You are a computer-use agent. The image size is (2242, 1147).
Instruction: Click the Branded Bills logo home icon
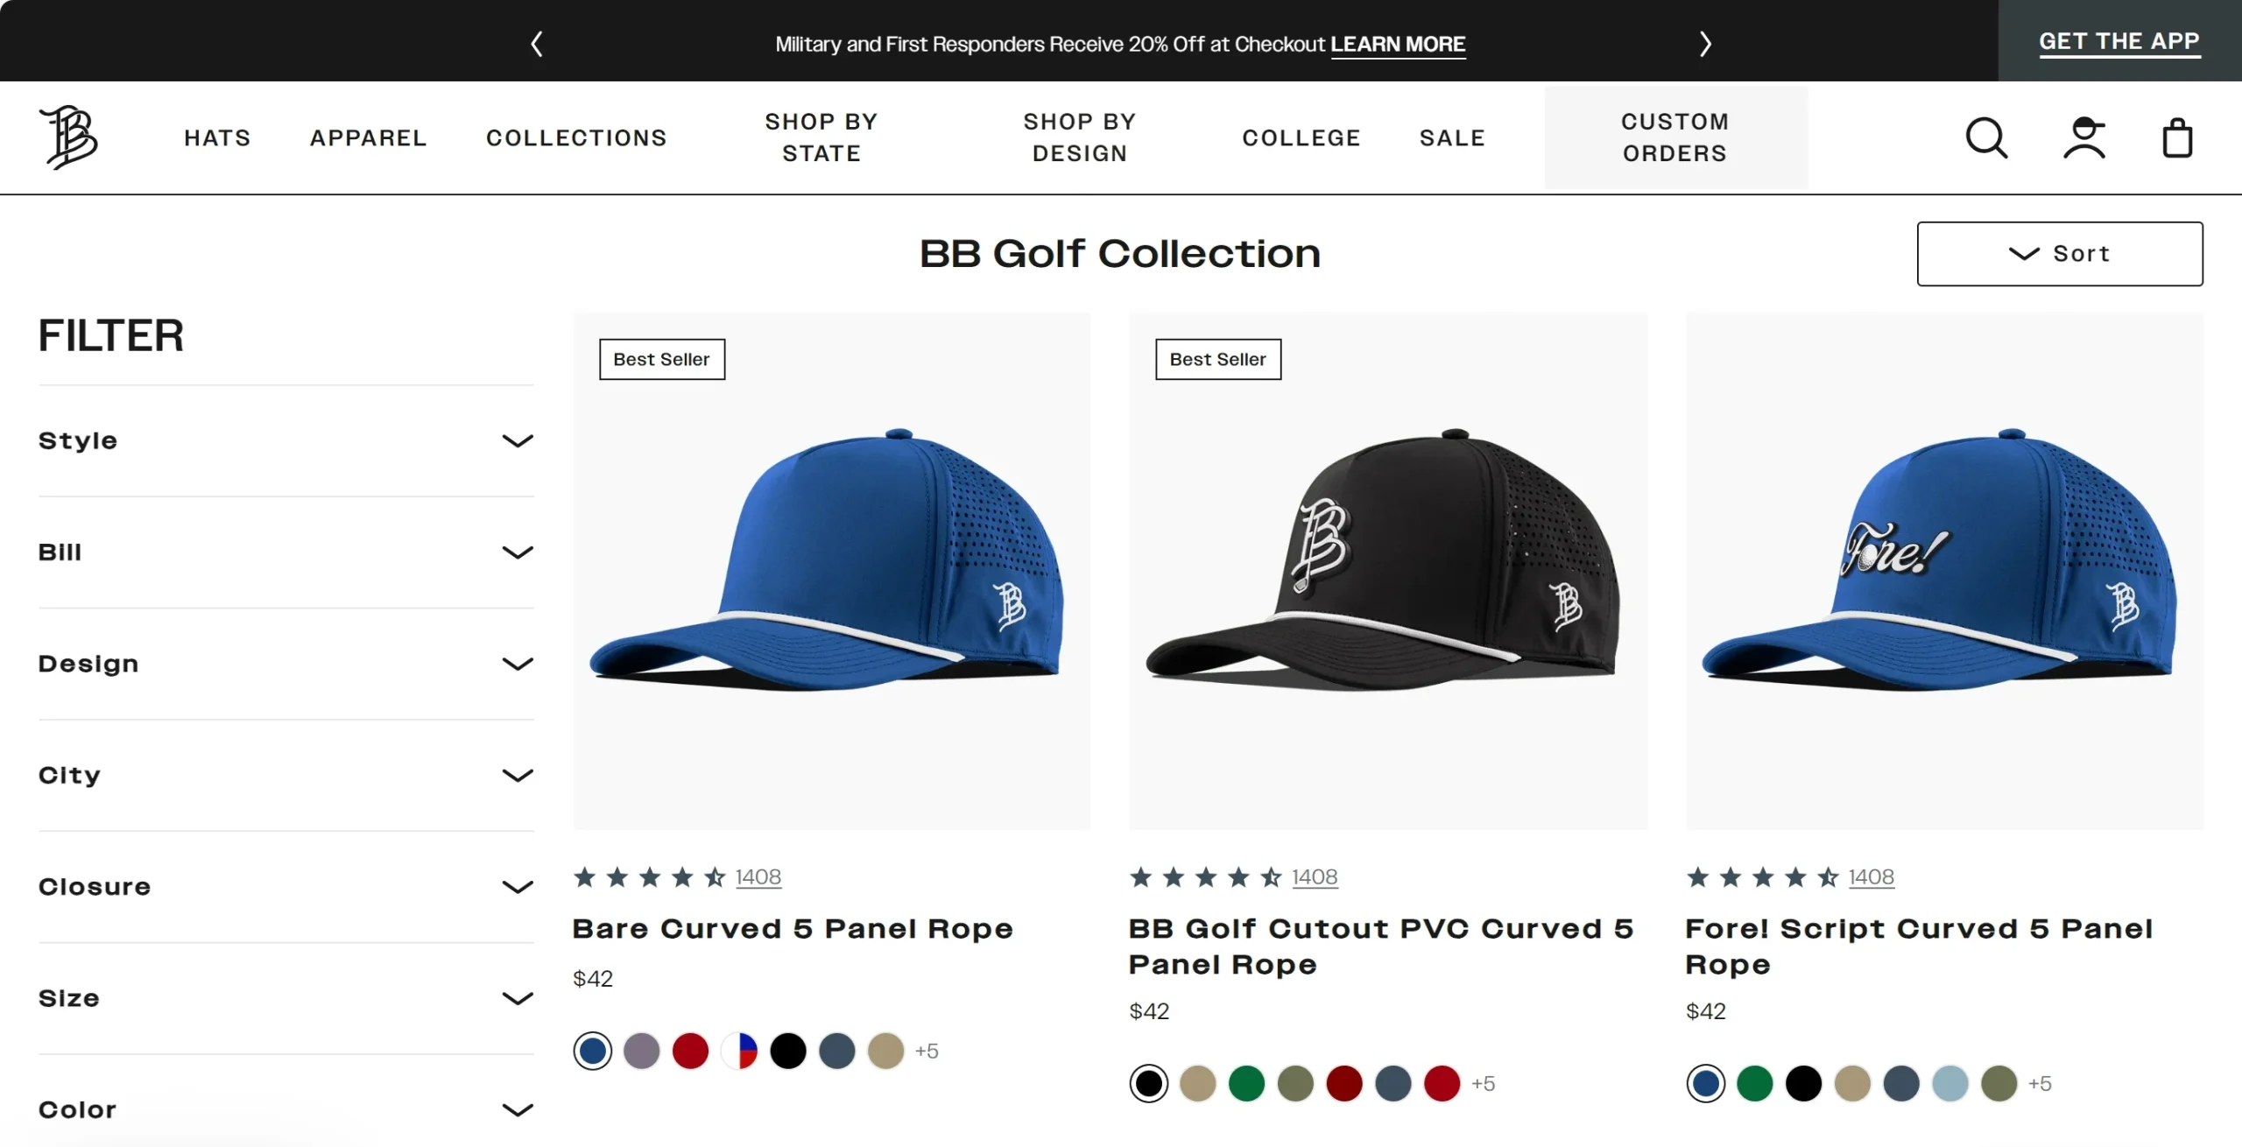point(69,137)
